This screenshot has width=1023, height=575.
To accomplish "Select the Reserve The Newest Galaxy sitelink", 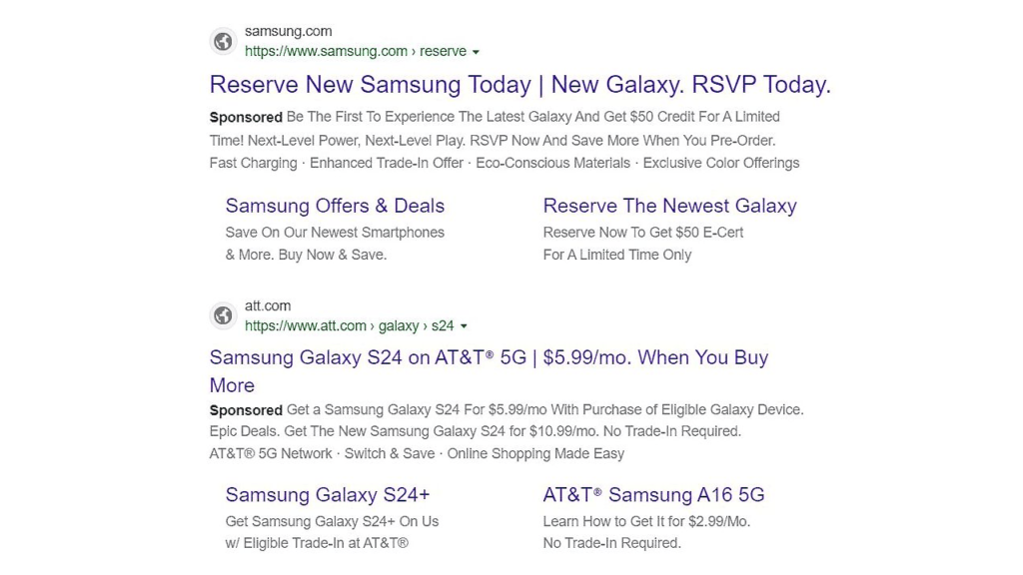I will pyautogui.click(x=670, y=206).
